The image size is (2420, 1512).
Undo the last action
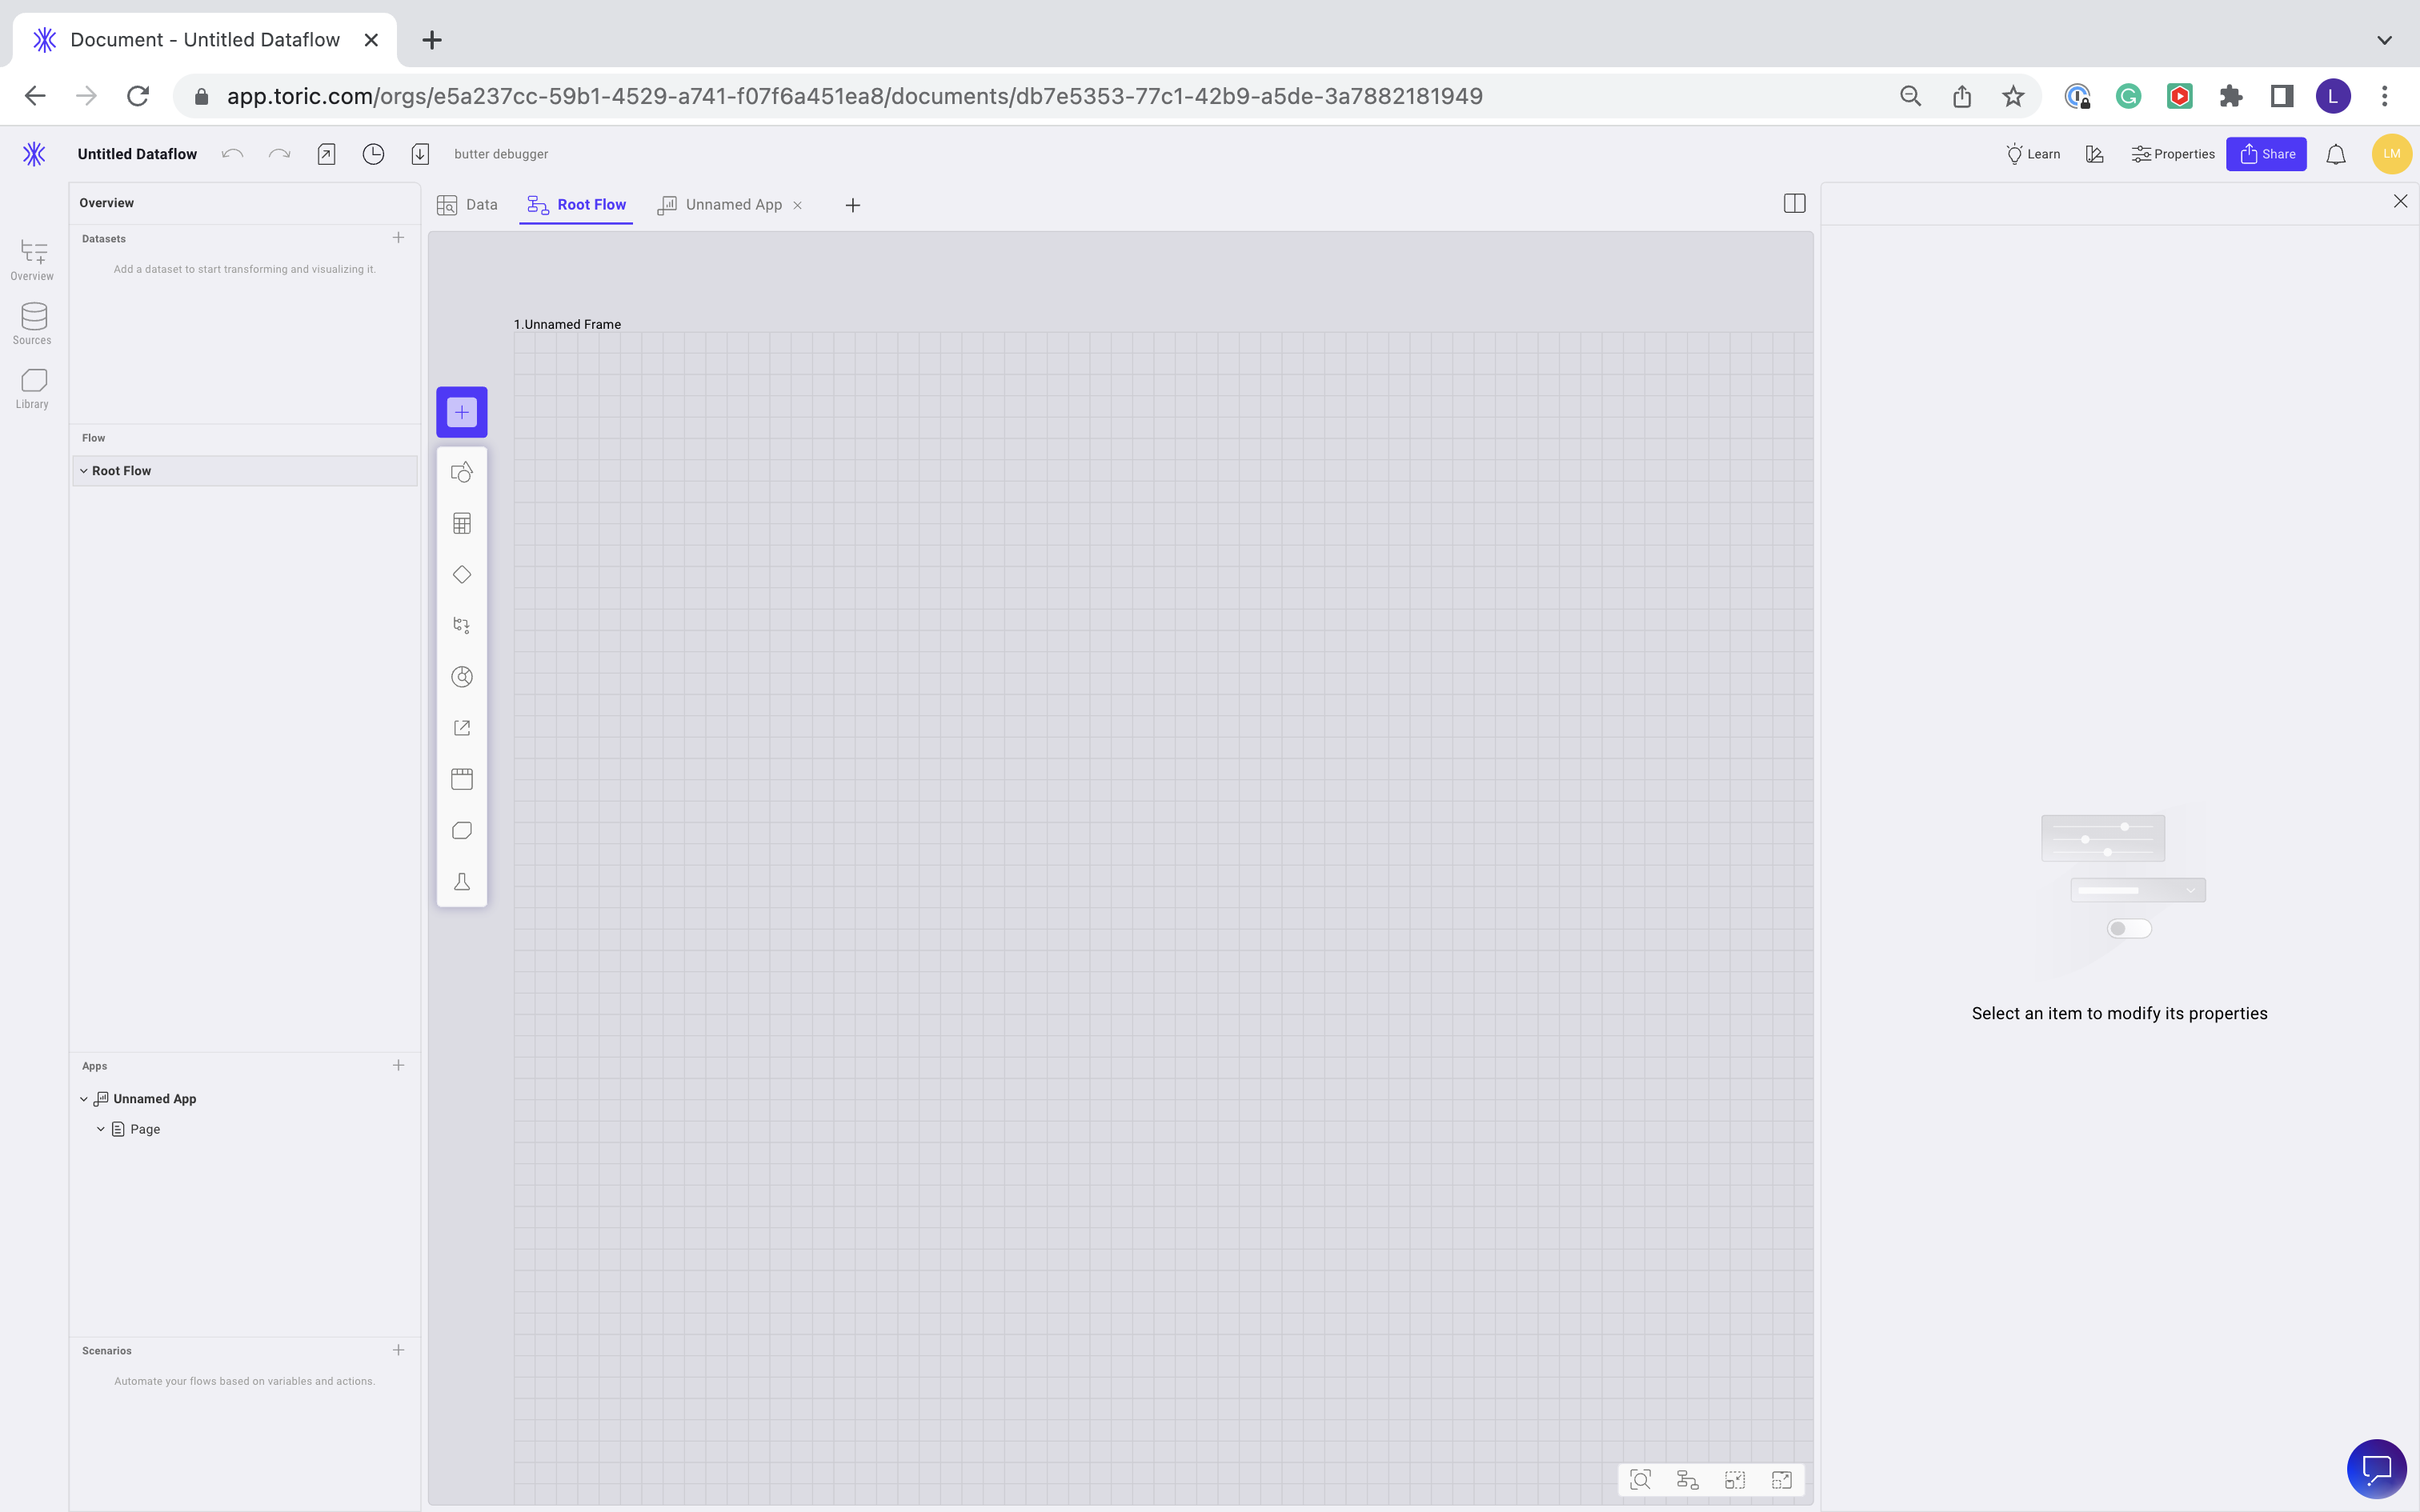tap(232, 154)
